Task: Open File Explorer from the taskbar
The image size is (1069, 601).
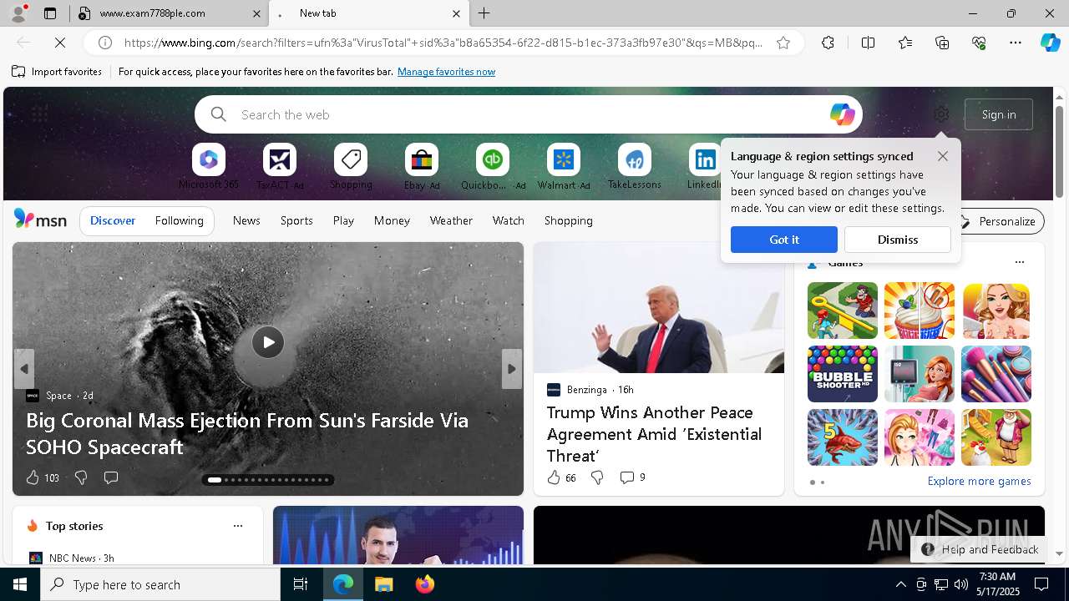Action: click(384, 584)
